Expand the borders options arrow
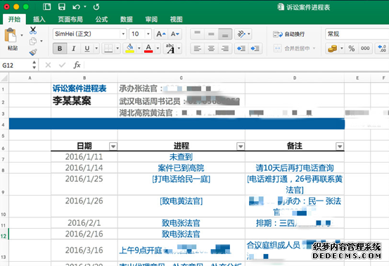 coord(117,49)
